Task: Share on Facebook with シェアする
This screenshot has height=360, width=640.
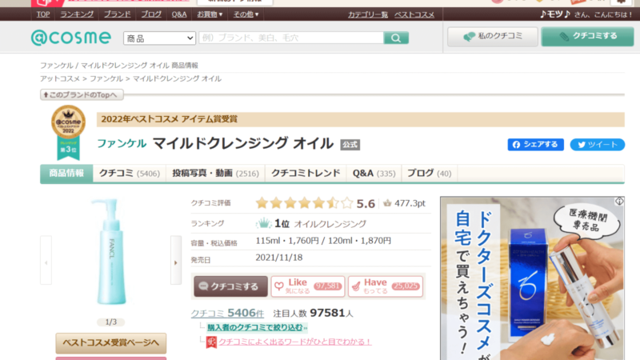Action: [x=535, y=145]
